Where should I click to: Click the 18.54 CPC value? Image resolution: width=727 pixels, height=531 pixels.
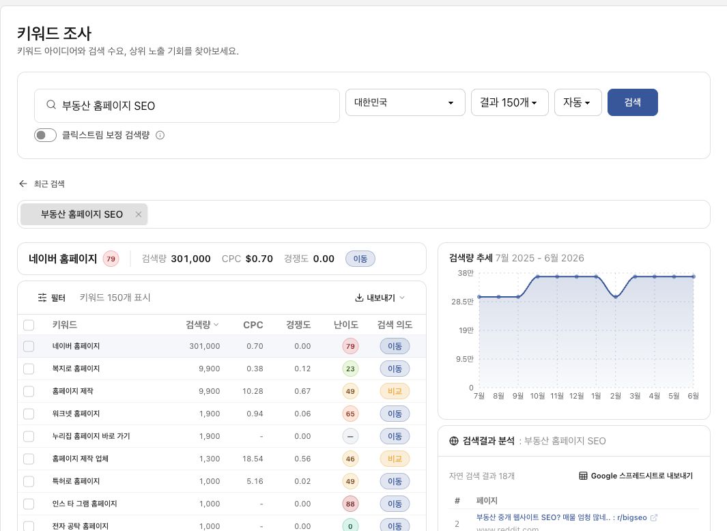coord(253,459)
